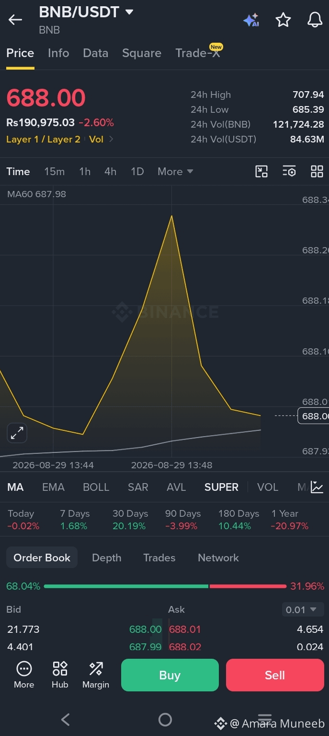Screen dimensions: 329x736
Task: Tap the 1 Year -20.97% performance
Action: pos(289,520)
